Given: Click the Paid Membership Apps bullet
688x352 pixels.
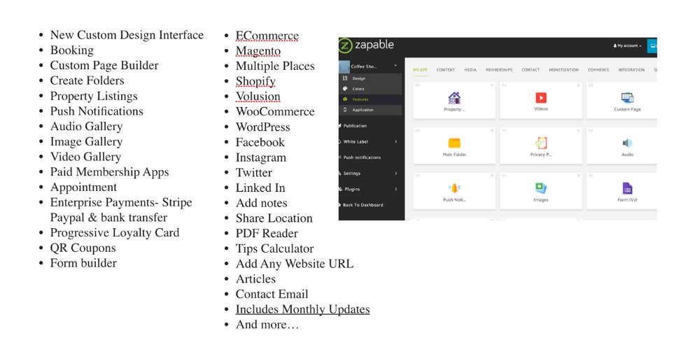Looking at the screenshot, I should pyautogui.click(x=109, y=172).
